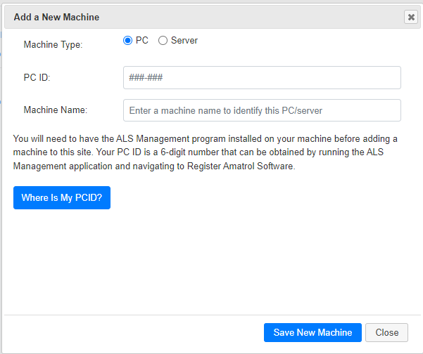Dismiss dialog with the X icon
The image size is (423, 354).
coord(411,18)
